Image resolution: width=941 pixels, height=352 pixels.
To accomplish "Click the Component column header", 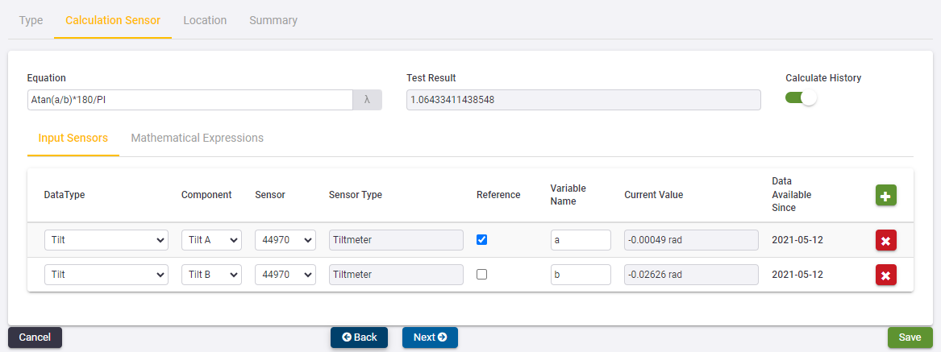I will click(x=206, y=195).
